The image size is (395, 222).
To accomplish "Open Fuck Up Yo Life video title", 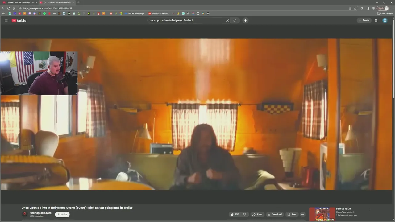I will coord(344,209).
